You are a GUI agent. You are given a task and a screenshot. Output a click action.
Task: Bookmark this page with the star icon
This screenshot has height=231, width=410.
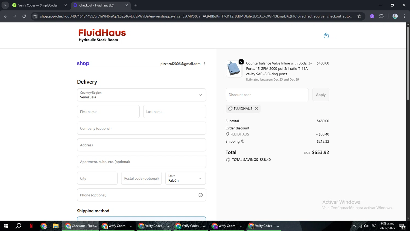[x=359, y=16]
